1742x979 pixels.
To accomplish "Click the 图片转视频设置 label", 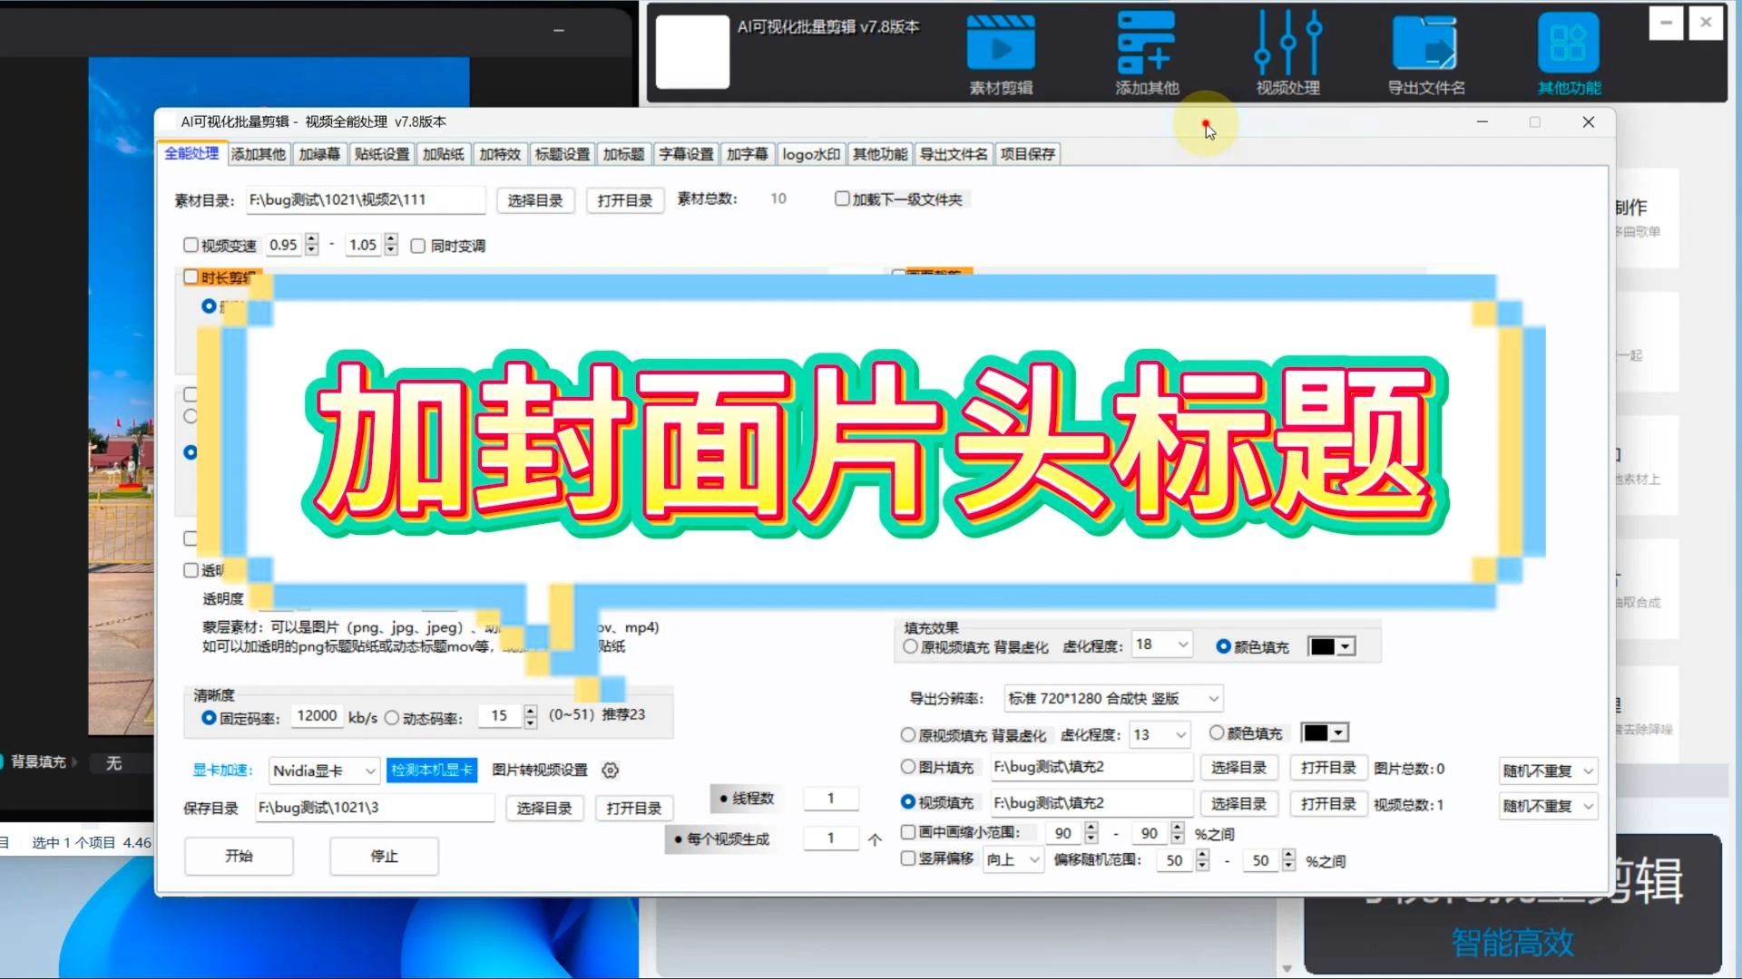I will coord(540,770).
